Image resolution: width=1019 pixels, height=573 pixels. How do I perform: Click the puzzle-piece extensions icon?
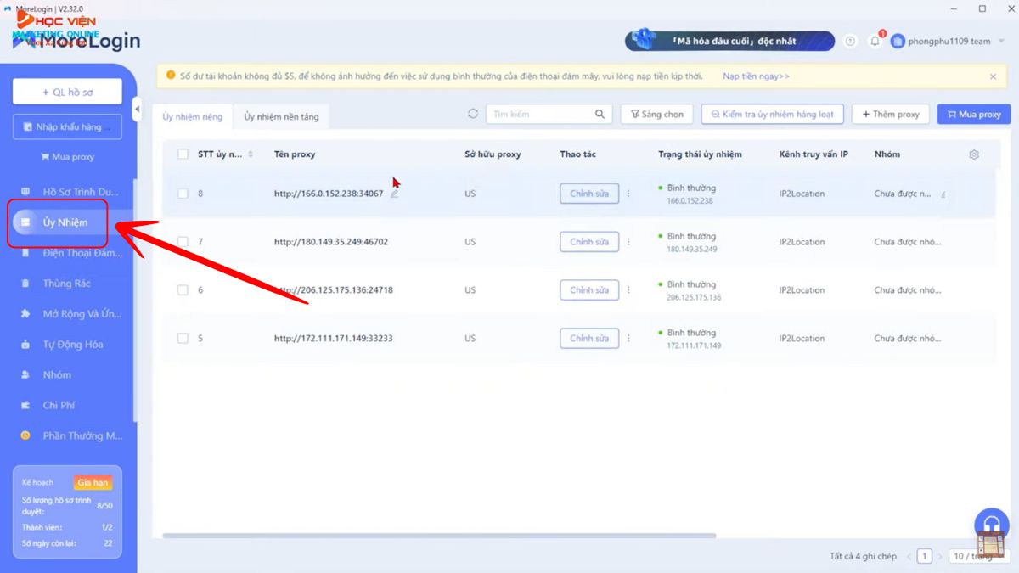point(25,314)
